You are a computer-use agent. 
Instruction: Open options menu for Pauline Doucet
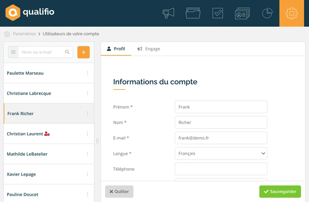point(88,195)
